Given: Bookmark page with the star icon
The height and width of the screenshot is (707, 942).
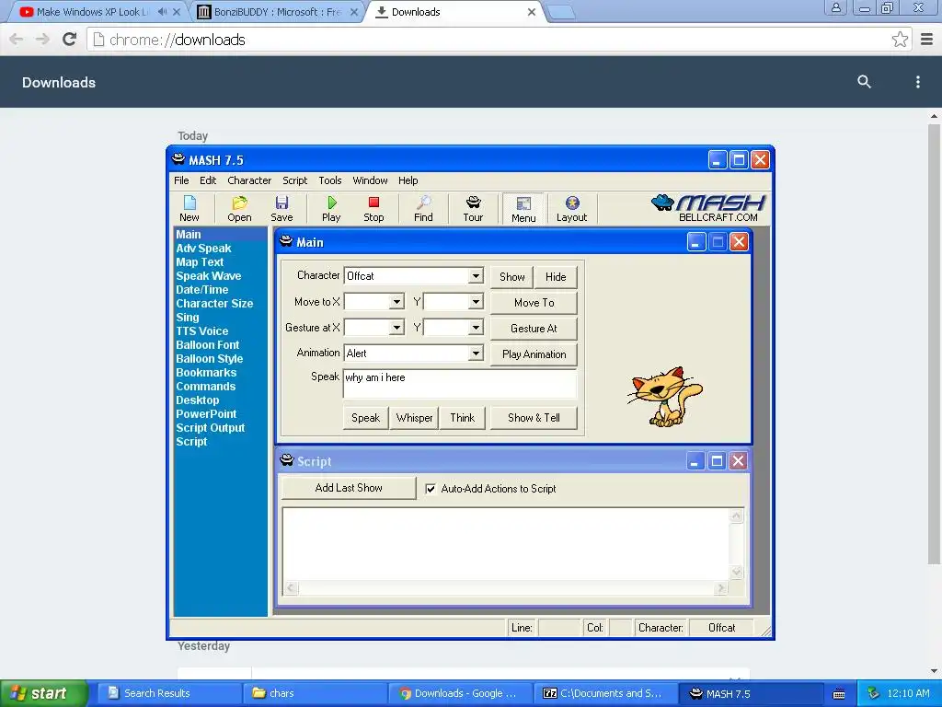Looking at the screenshot, I should (900, 40).
